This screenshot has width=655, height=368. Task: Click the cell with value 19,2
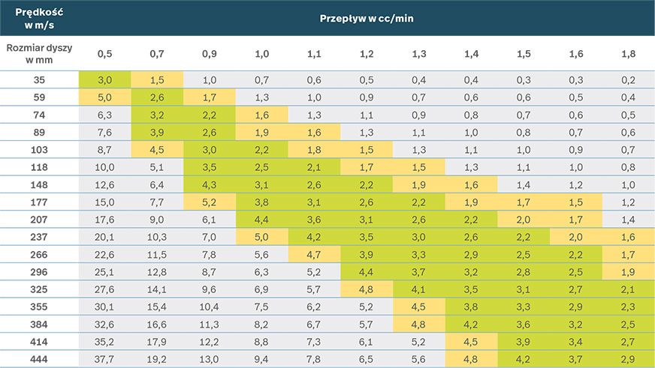(157, 358)
